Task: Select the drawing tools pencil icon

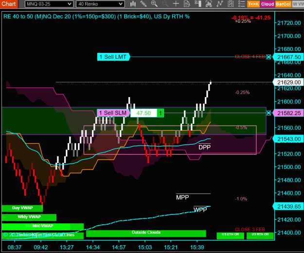Action: click(143, 4)
